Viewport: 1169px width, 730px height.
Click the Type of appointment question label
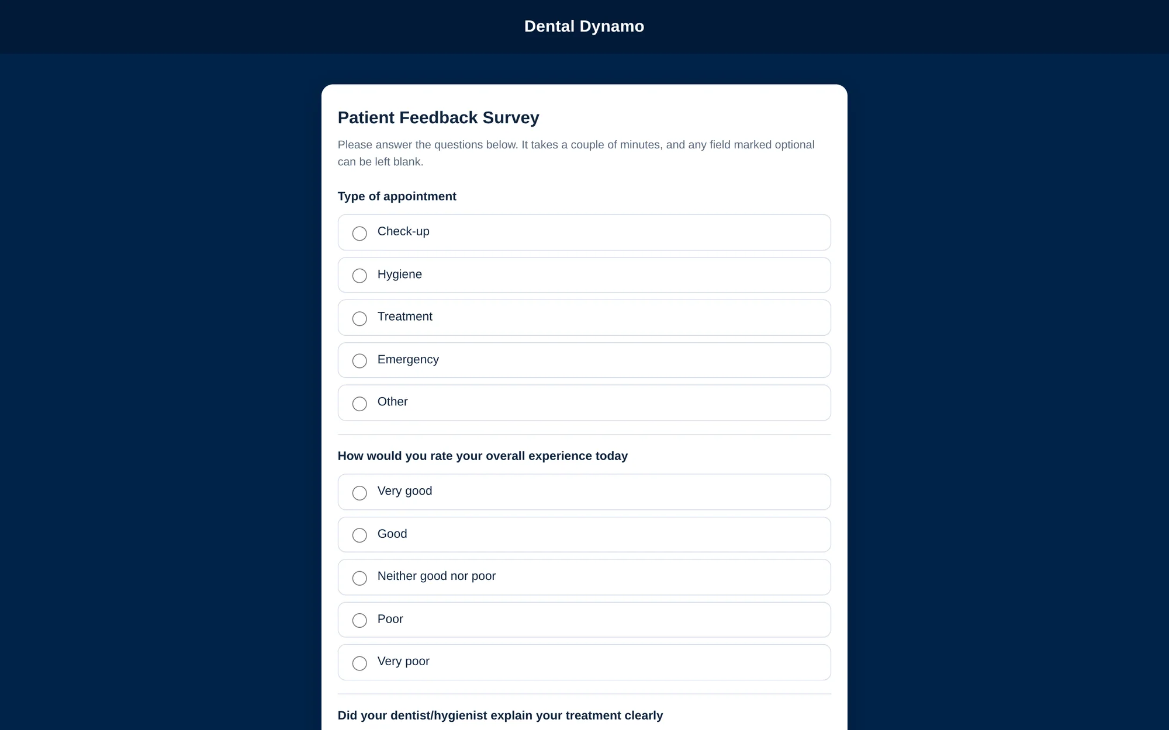click(x=397, y=196)
